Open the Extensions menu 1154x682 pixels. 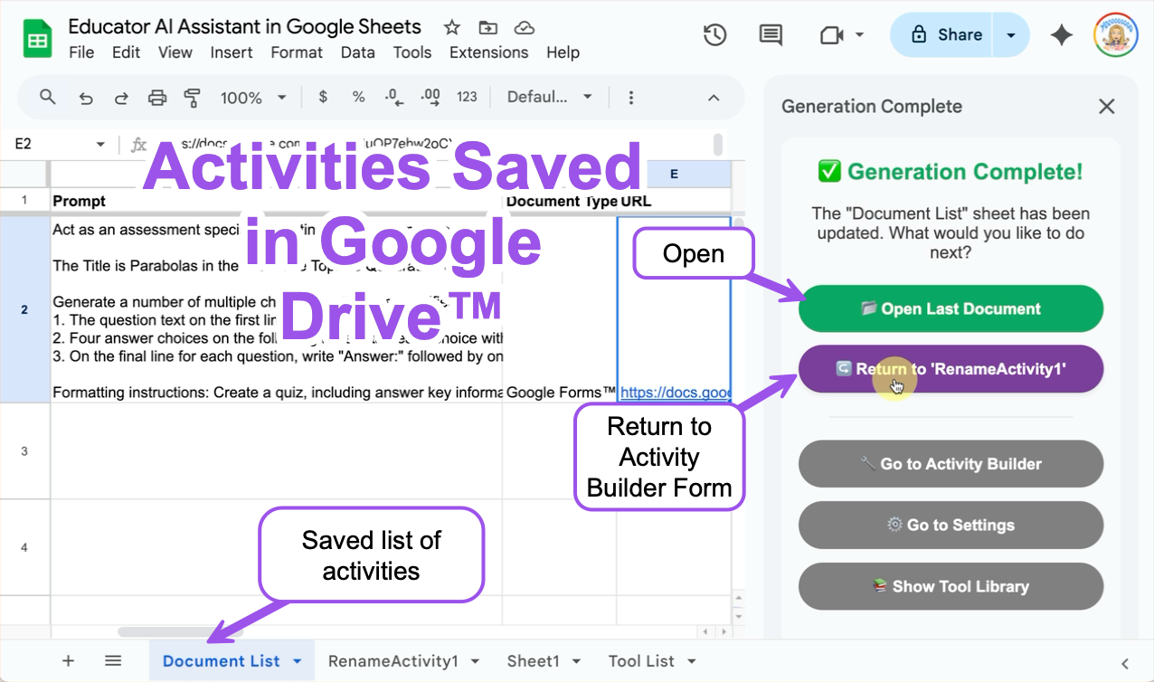(488, 52)
